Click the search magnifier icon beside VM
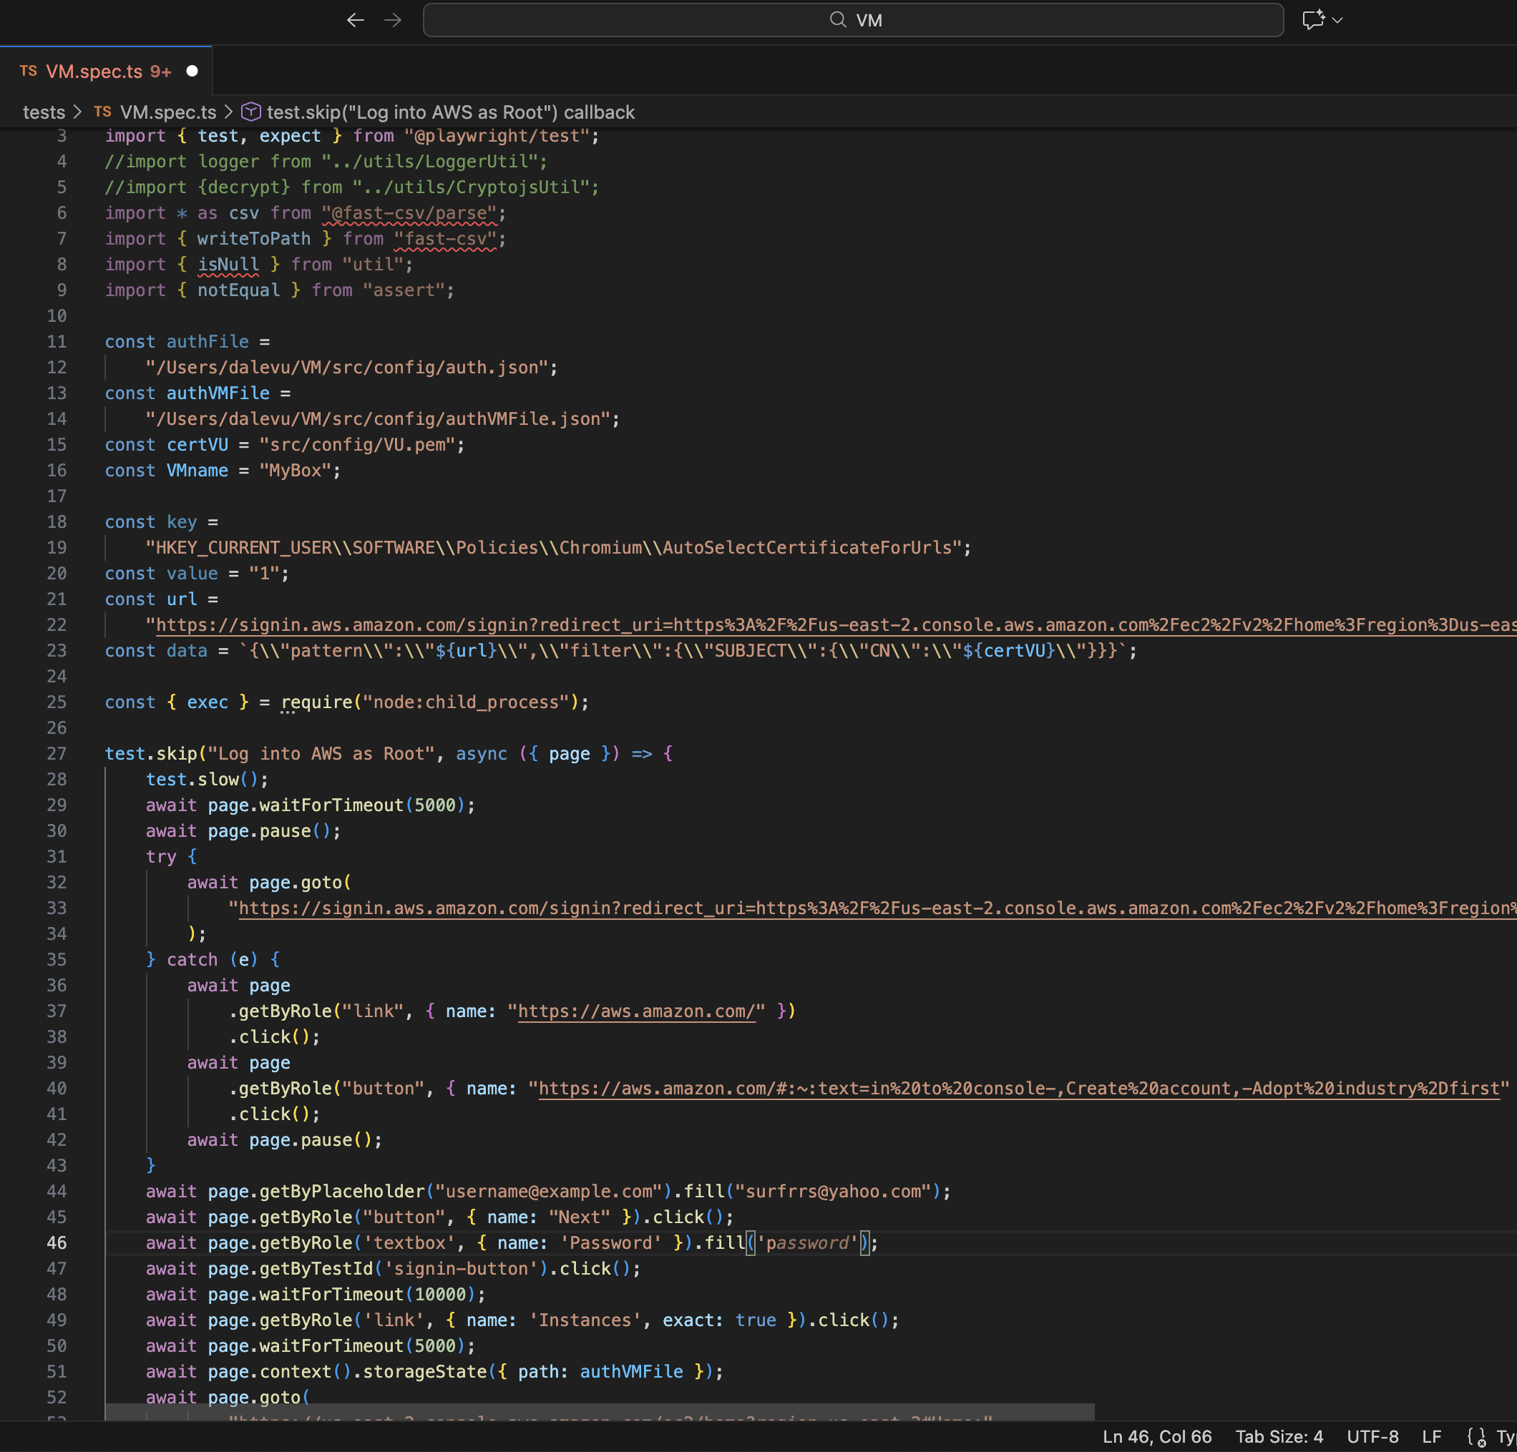Image resolution: width=1517 pixels, height=1452 pixels. [837, 20]
